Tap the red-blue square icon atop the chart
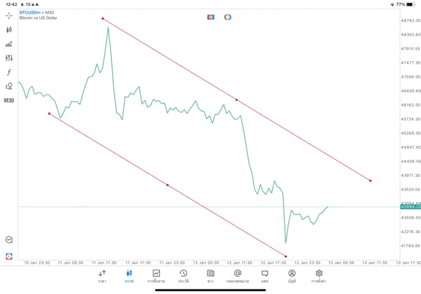Viewport: 421px width, 294px height. coord(210,16)
